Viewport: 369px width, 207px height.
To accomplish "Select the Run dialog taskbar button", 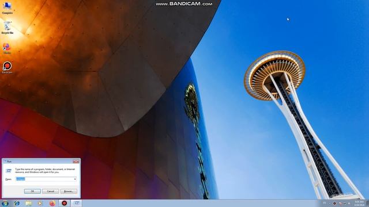I will pyautogui.click(x=76, y=203).
